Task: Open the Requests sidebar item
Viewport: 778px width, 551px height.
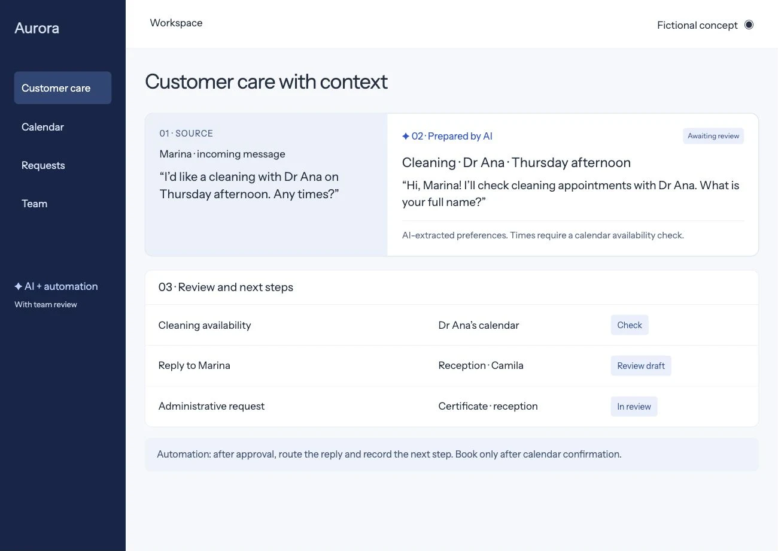Action: coord(43,165)
